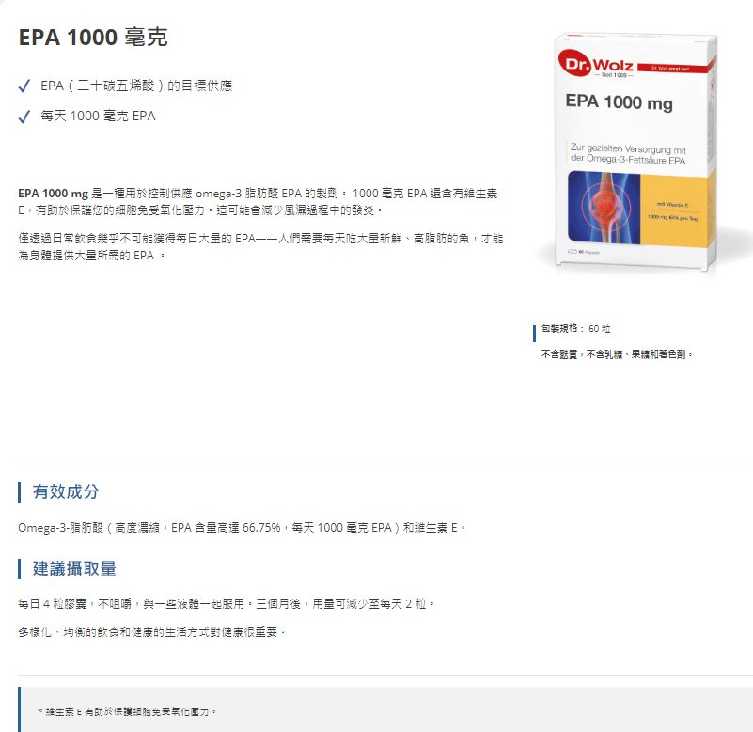Click the first blue checkmark icon
Image resolution: width=753 pixels, height=732 pixels.
pos(24,86)
